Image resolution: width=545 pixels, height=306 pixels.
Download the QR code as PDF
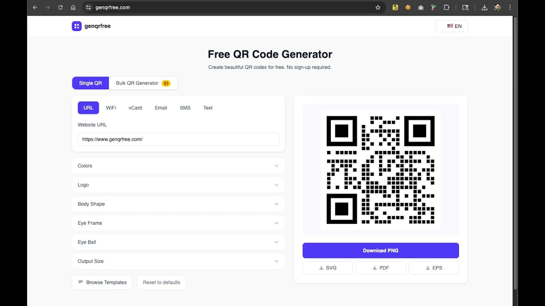pos(381,268)
